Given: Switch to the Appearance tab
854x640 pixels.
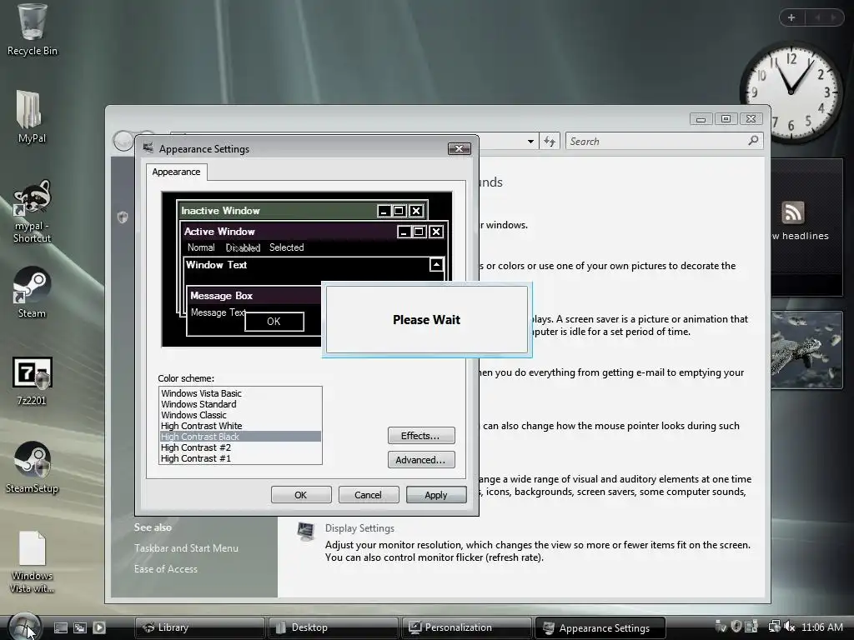Looking at the screenshot, I should (x=176, y=172).
